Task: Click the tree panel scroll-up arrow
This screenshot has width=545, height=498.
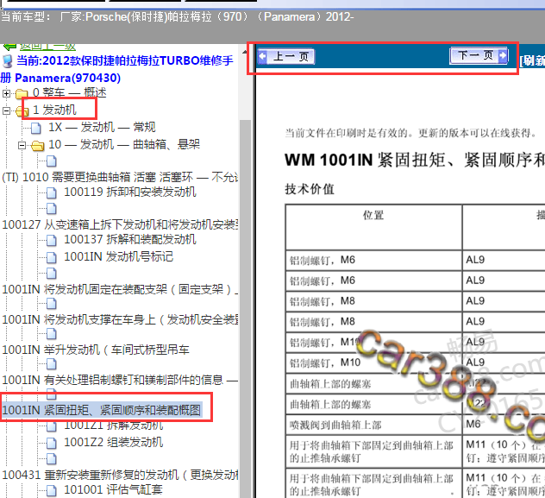Action: coord(245,52)
